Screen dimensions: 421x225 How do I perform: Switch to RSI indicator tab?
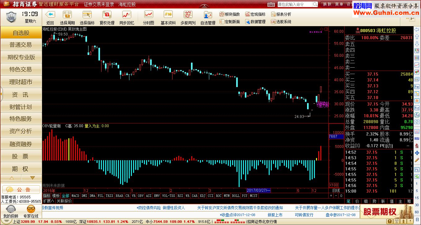[x=180, y=196]
